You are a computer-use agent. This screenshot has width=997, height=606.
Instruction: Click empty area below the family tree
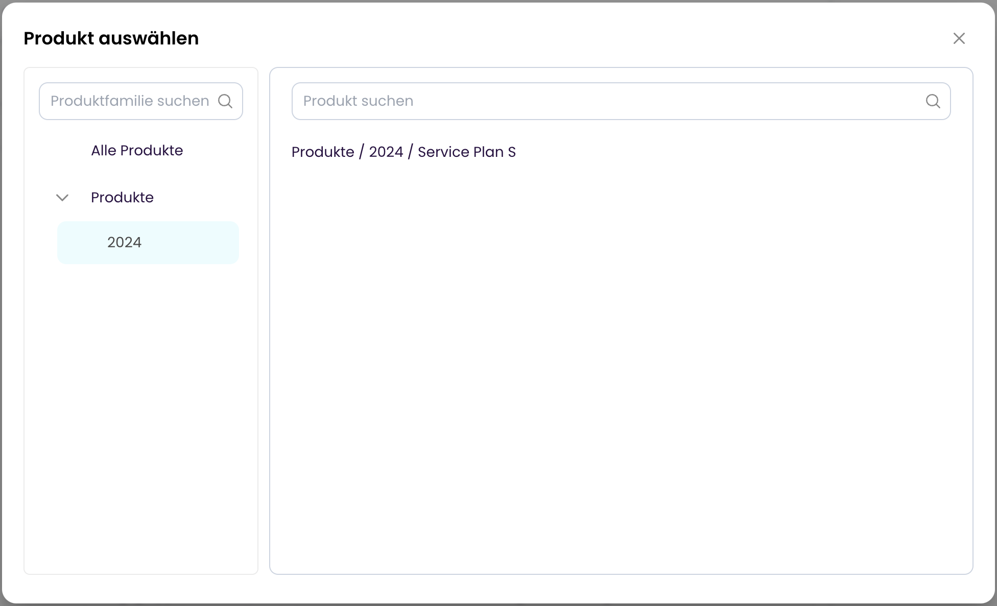(x=140, y=419)
